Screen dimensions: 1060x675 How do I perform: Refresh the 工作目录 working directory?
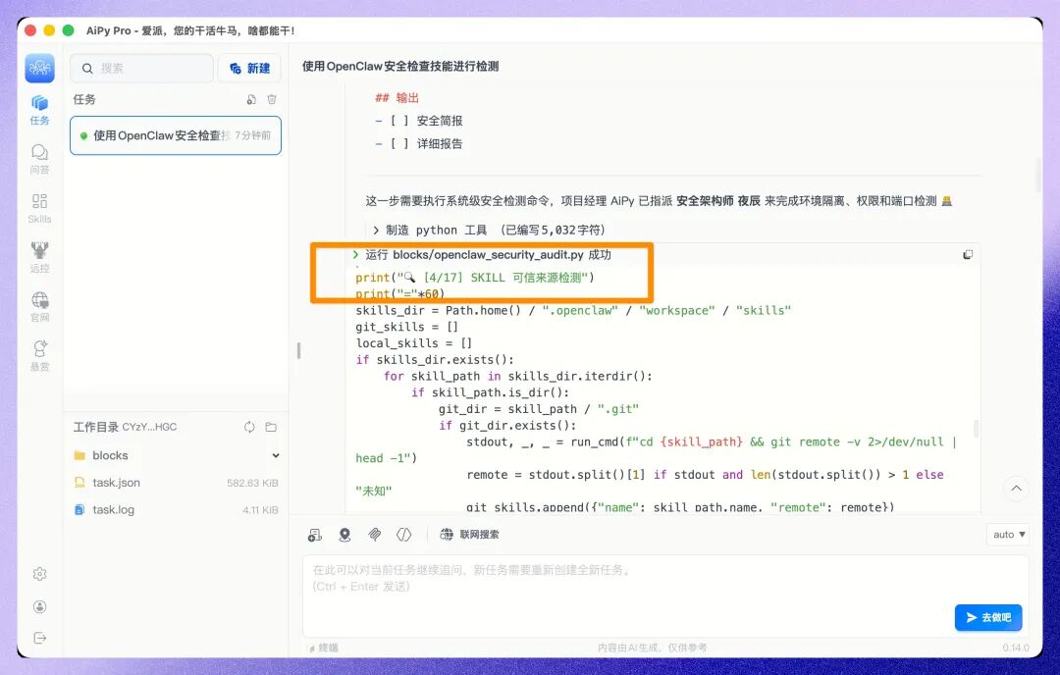pyautogui.click(x=249, y=427)
